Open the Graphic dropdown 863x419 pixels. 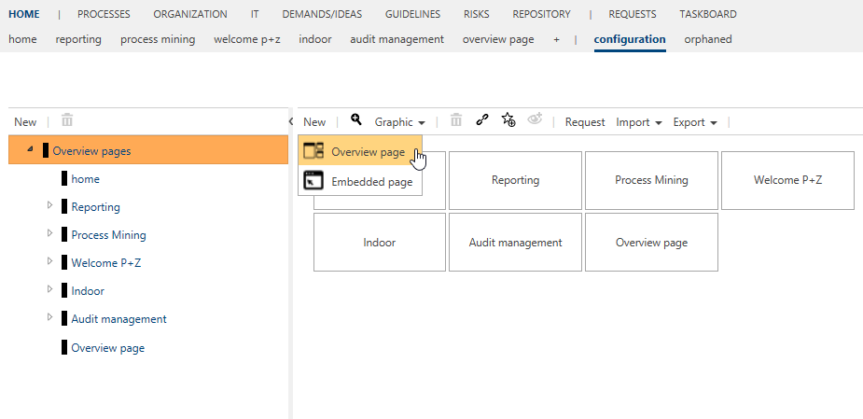pyautogui.click(x=399, y=122)
